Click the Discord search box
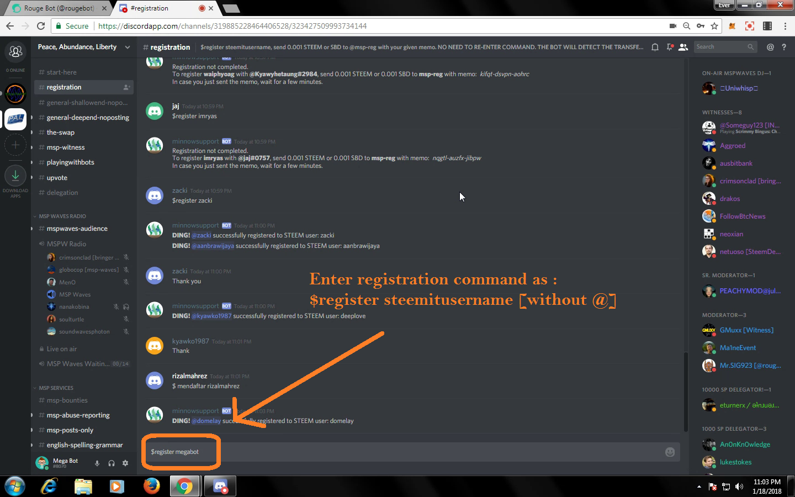The width and height of the screenshot is (795, 497). pos(725,47)
